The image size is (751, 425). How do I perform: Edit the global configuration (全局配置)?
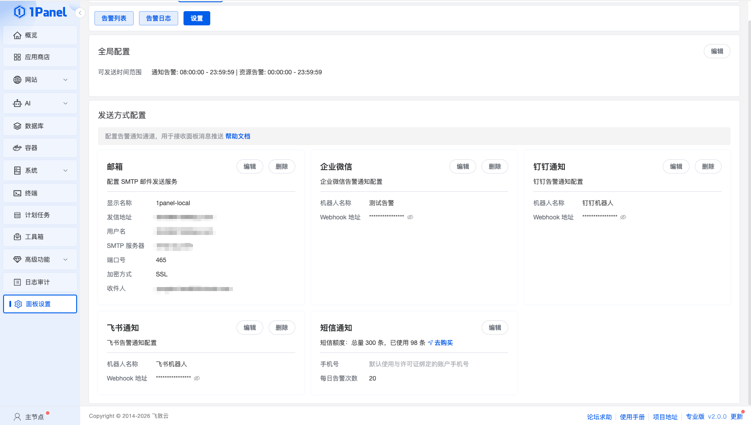pos(717,51)
